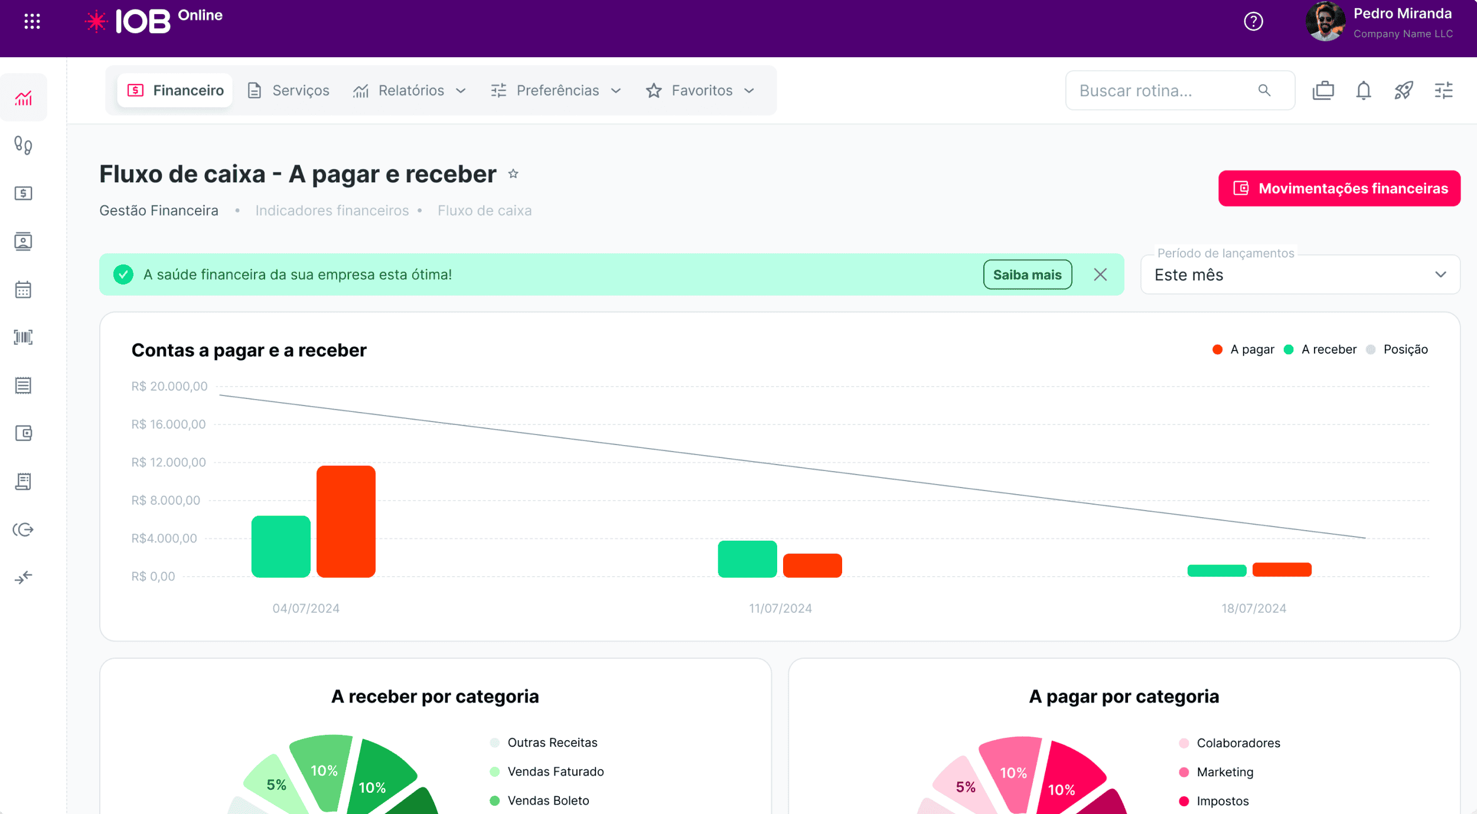This screenshot has width=1477, height=814.
Task: Open the sliders settings icon at top right
Action: (x=1444, y=90)
